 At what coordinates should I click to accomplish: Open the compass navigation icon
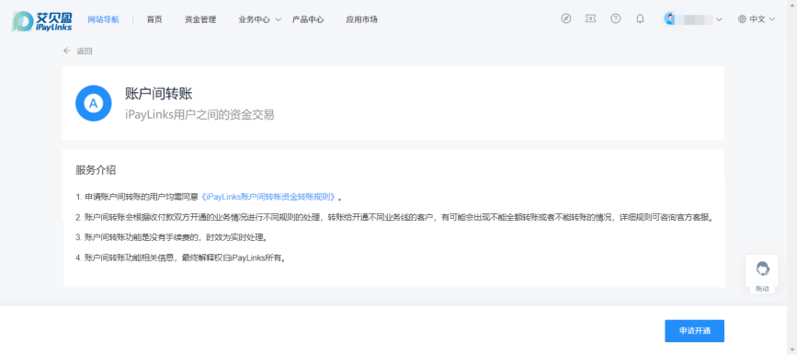tap(565, 18)
